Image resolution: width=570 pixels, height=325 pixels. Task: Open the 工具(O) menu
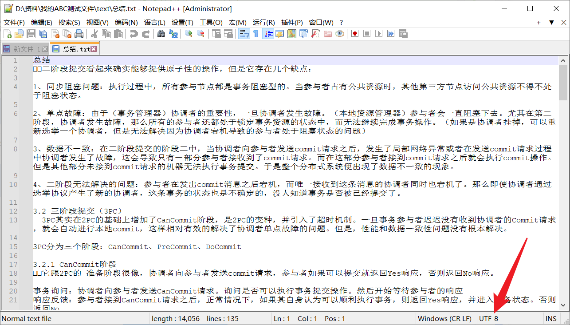coord(211,22)
